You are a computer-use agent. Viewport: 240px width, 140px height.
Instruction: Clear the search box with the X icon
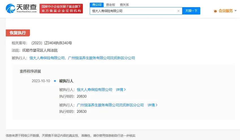178,11
